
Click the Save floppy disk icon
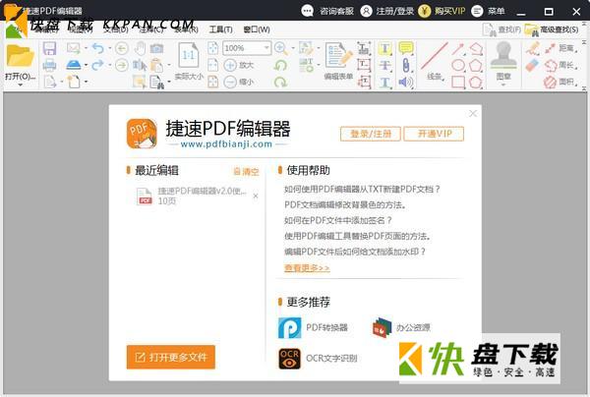click(49, 48)
